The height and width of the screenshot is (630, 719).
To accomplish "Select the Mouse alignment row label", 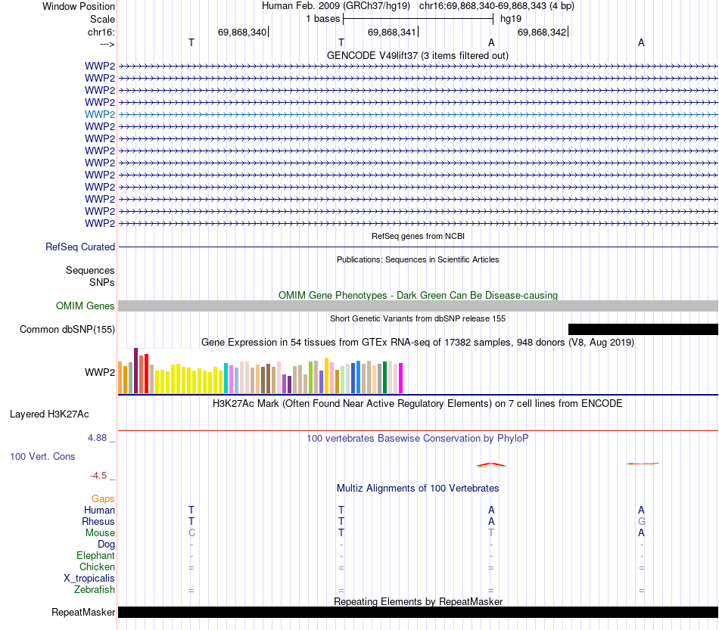I will pyautogui.click(x=100, y=533).
